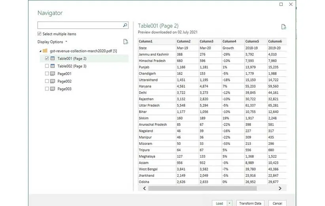Check the Page002 checkbox
325x206 pixels.
point(47,81)
